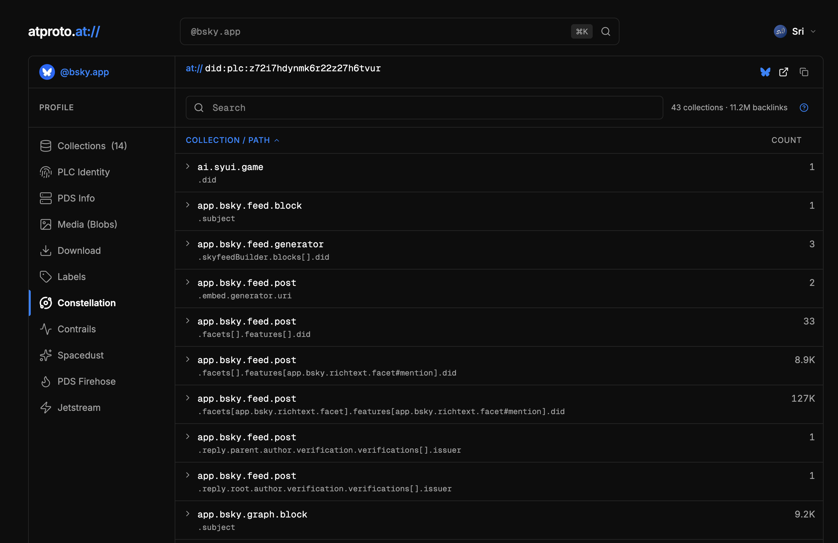The height and width of the screenshot is (543, 838).
Task: Focus the collections Search field
Action: [424, 107]
